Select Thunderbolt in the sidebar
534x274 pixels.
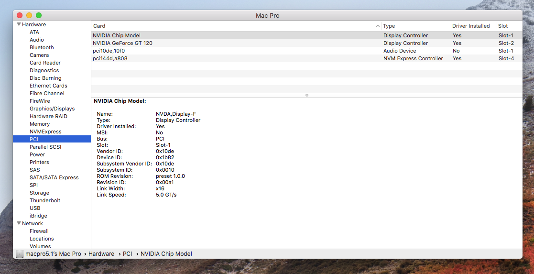coord(45,200)
